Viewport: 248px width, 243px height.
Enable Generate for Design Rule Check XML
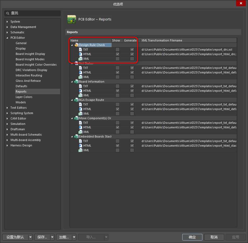(x=132, y=59)
